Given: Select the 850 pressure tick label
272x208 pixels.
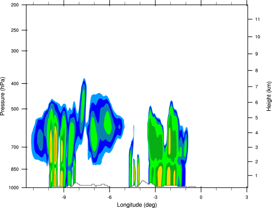Looking at the screenshot, I should click(15, 169).
